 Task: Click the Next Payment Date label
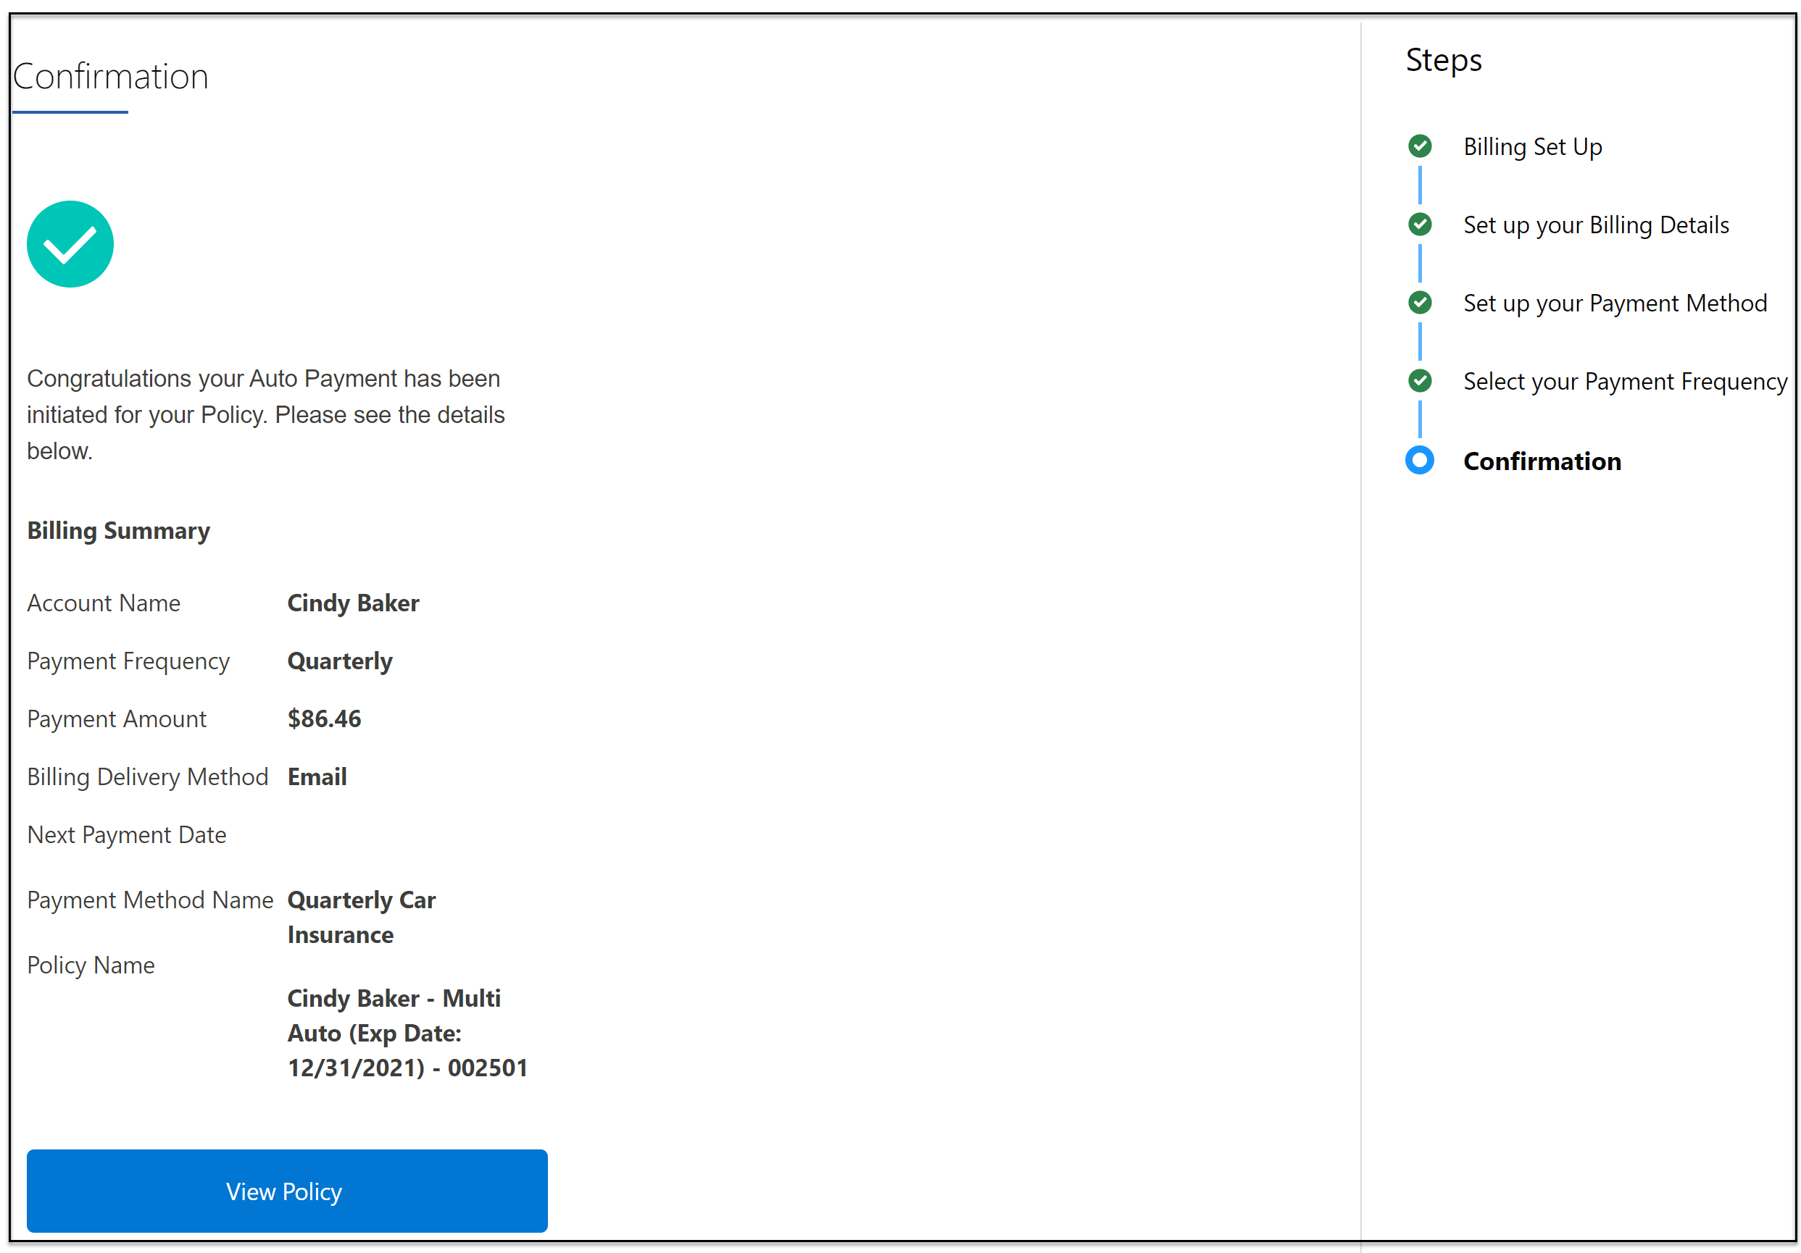coord(126,835)
